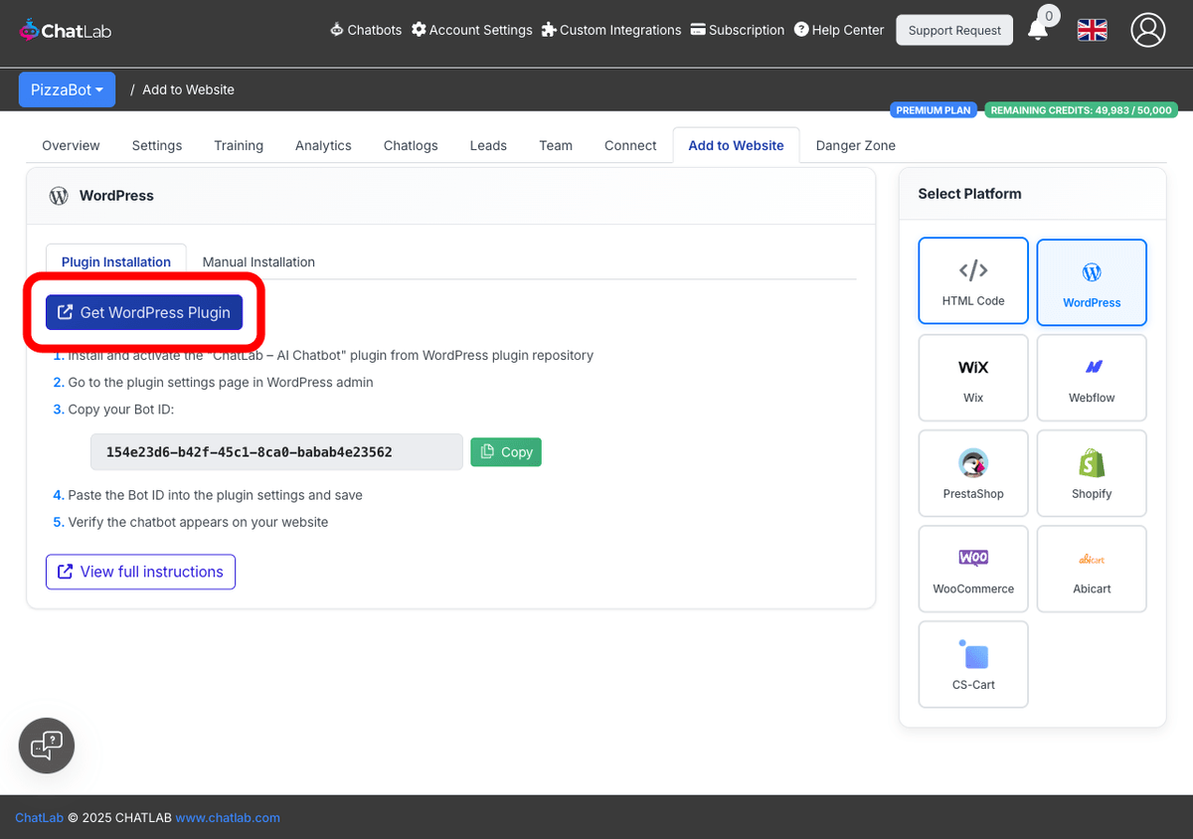Open the notifications bell

click(x=1038, y=30)
